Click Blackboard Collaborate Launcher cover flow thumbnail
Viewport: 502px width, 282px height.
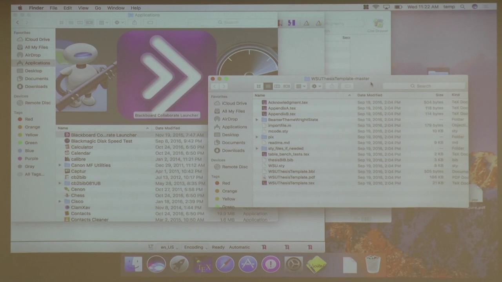coord(167,75)
